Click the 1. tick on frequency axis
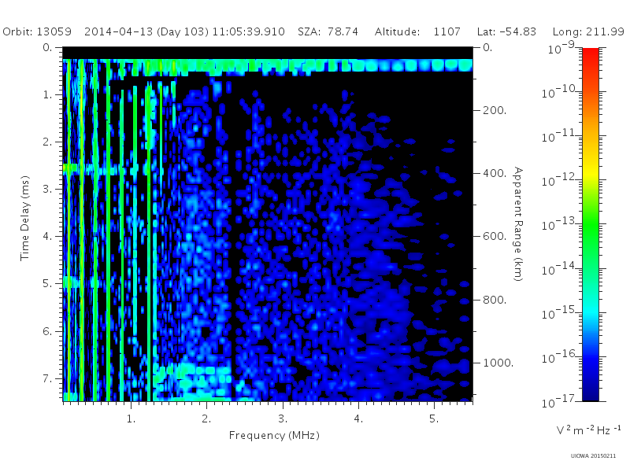Viewport: 630px width, 472px height. click(x=131, y=419)
